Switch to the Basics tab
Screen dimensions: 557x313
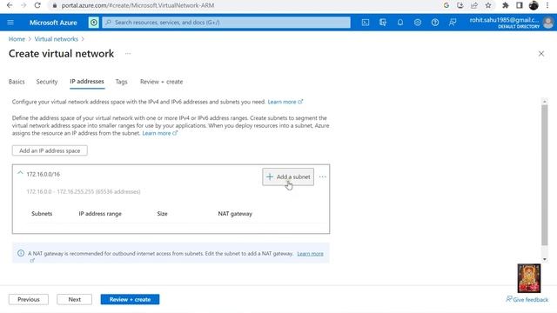(x=17, y=82)
